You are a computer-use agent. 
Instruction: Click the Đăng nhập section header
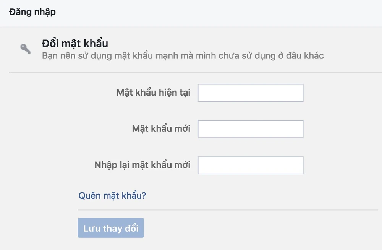pyautogui.click(x=32, y=12)
